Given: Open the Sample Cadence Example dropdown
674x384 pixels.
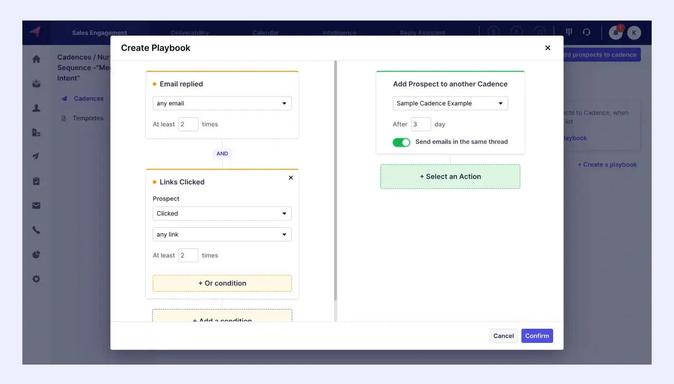Looking at the screenshot, I should tap(450, 103).
